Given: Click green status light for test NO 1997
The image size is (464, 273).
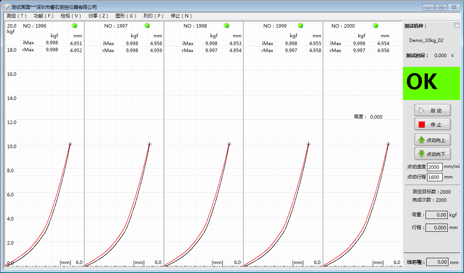Looking at the screenshot, I should [147, 26].
